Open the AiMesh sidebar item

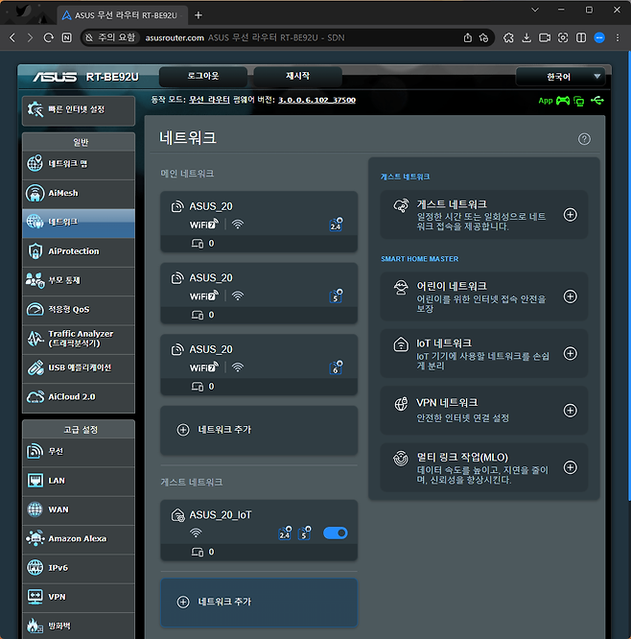pos(79,193)
